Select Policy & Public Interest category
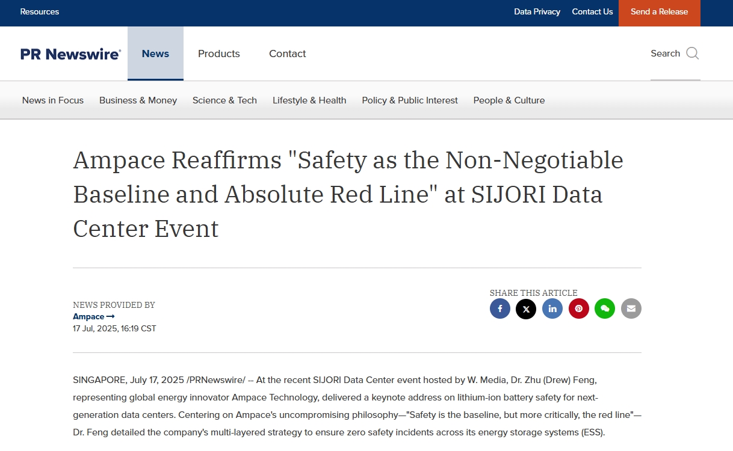 click(410, 100)
